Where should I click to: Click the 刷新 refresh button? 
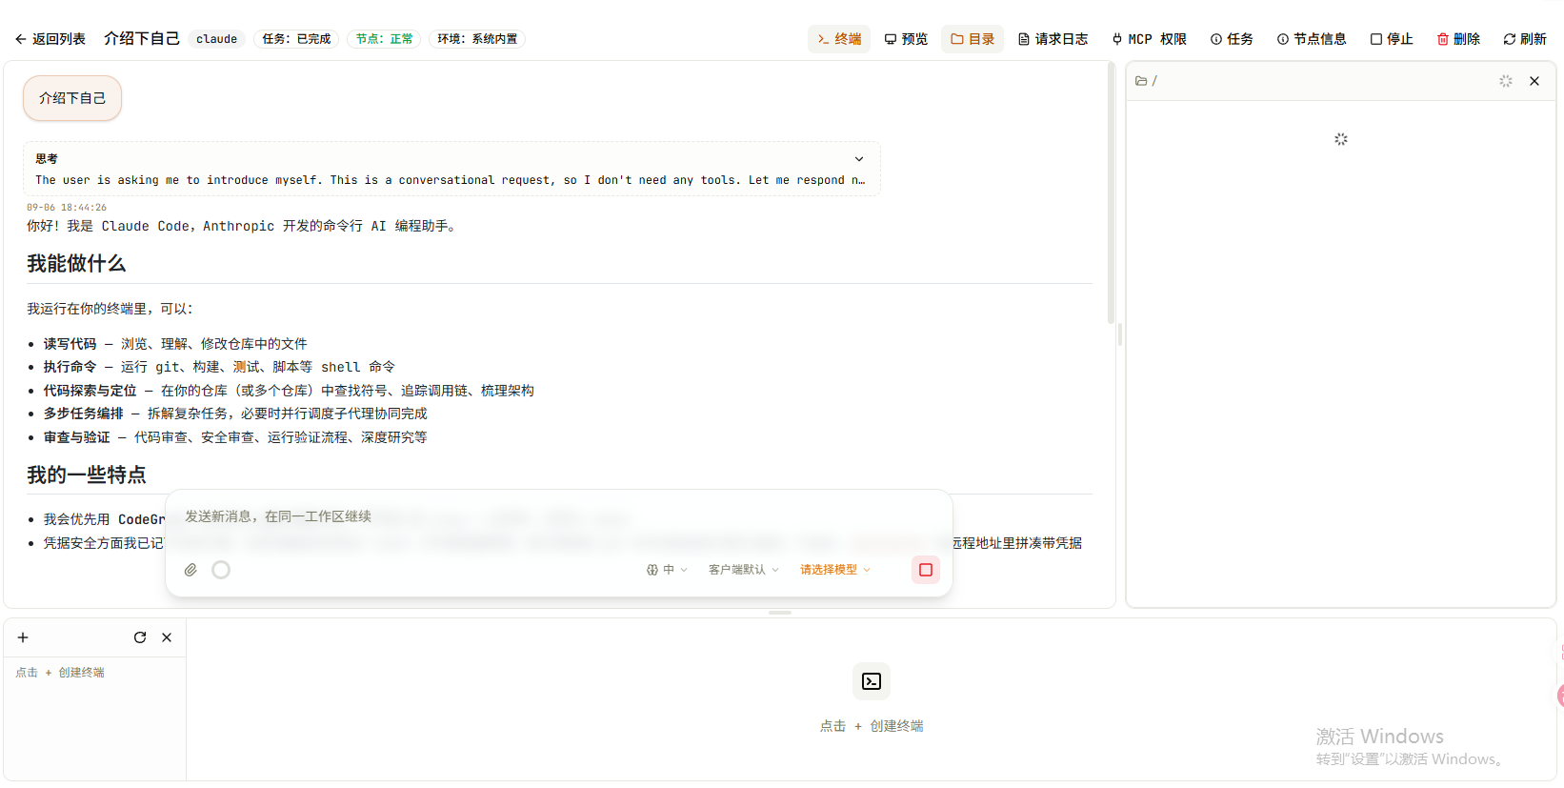point(1525,39)
